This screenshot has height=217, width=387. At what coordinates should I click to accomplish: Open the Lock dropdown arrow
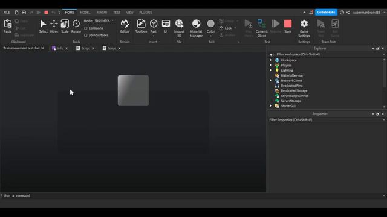pyautogui.click(x=235, y=28)
